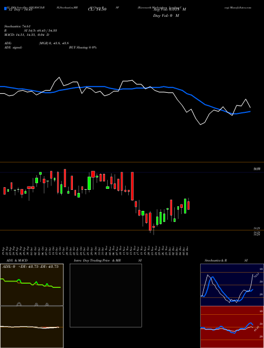Click the green ADX line chart panel
Screen dimensions: 264x348
[x=32, y=285]
